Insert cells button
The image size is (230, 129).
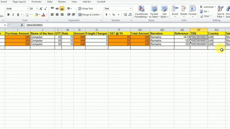[x=175, y=11]
